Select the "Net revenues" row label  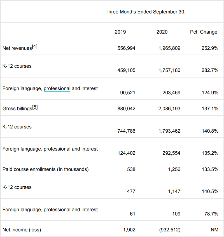[x=17, y=48]
